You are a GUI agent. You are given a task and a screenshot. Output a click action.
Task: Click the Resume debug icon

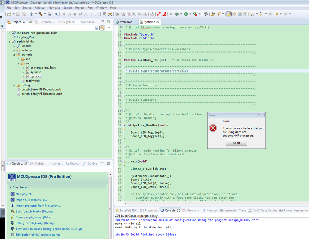point(64,14)
